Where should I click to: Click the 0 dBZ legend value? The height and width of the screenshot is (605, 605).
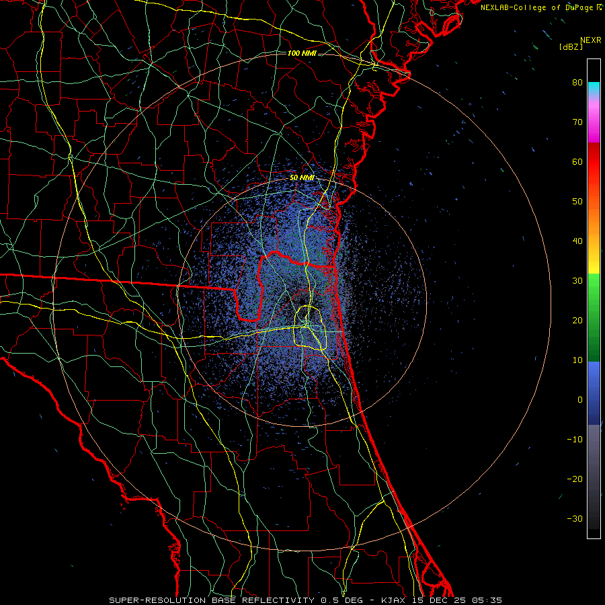point(580,400)
